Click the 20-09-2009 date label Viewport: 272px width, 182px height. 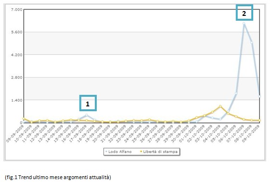pos(102,134)
